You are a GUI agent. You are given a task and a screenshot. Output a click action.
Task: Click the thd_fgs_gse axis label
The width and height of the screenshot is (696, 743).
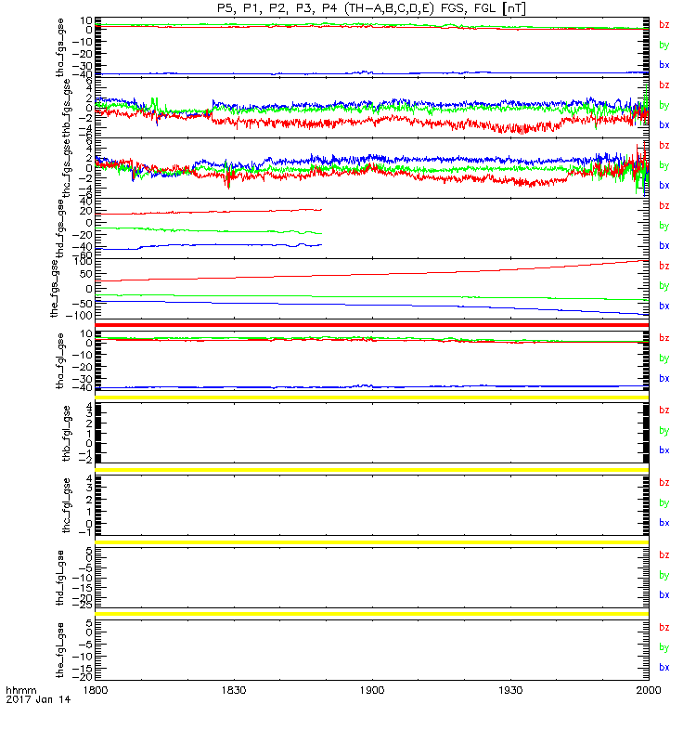(60, 228)
